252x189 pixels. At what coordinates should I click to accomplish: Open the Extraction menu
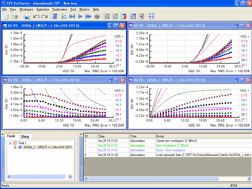43,9
